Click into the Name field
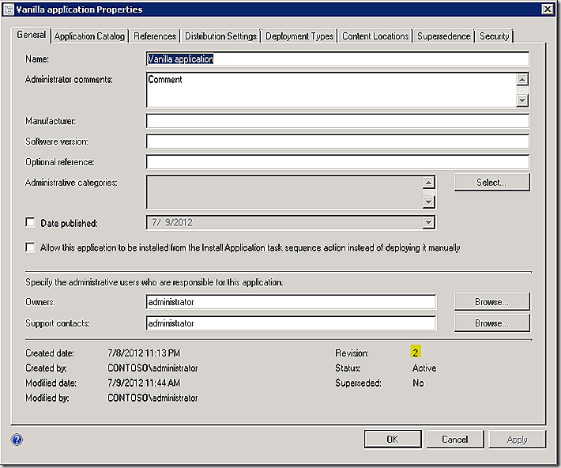Image resolution: width=561 pixels, height=468 pixels. tap(337, 59)
